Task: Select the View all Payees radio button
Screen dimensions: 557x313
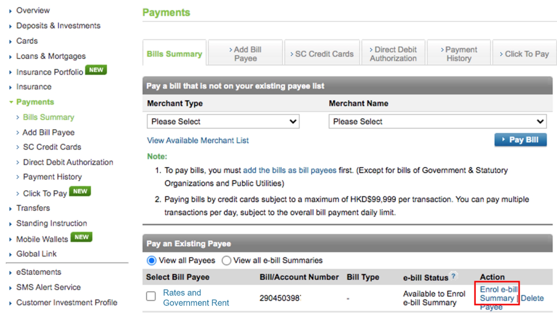Action: pyautogui.click(x=151, y=261)
